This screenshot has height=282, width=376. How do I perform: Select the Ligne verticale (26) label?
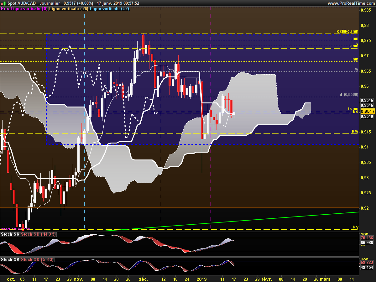[69, 9]
